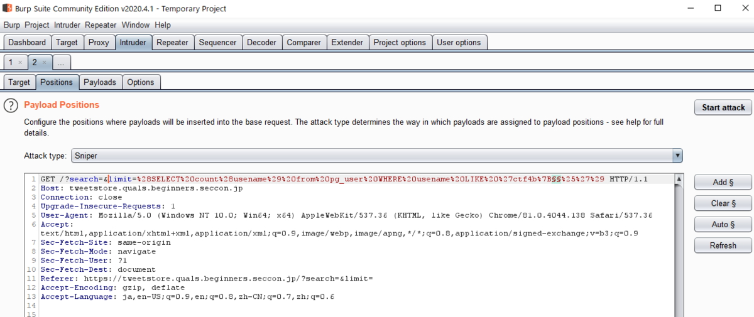The width and height of the screenshot is (754, 317).
Task: Click the Host header line
Action: pos(141,188)
